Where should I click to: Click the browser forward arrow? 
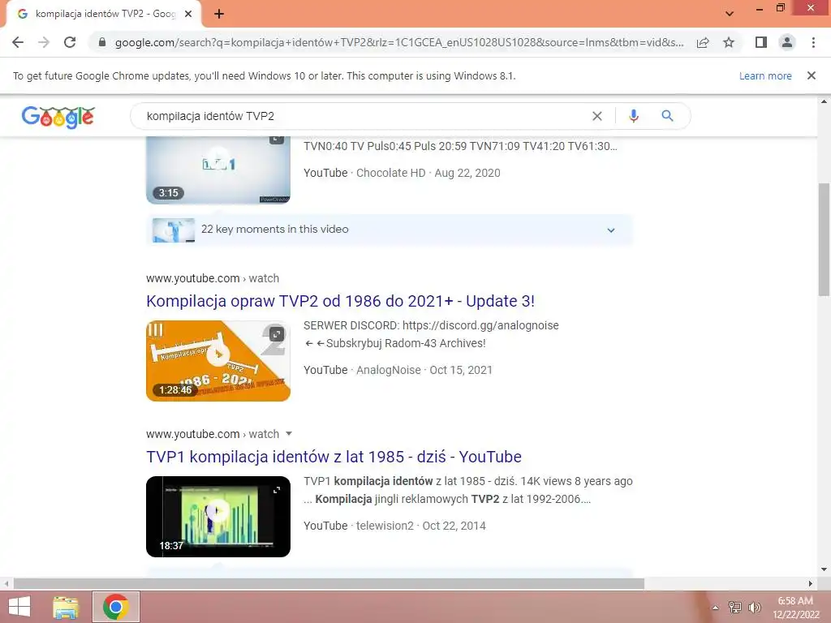tap(44, 42)
